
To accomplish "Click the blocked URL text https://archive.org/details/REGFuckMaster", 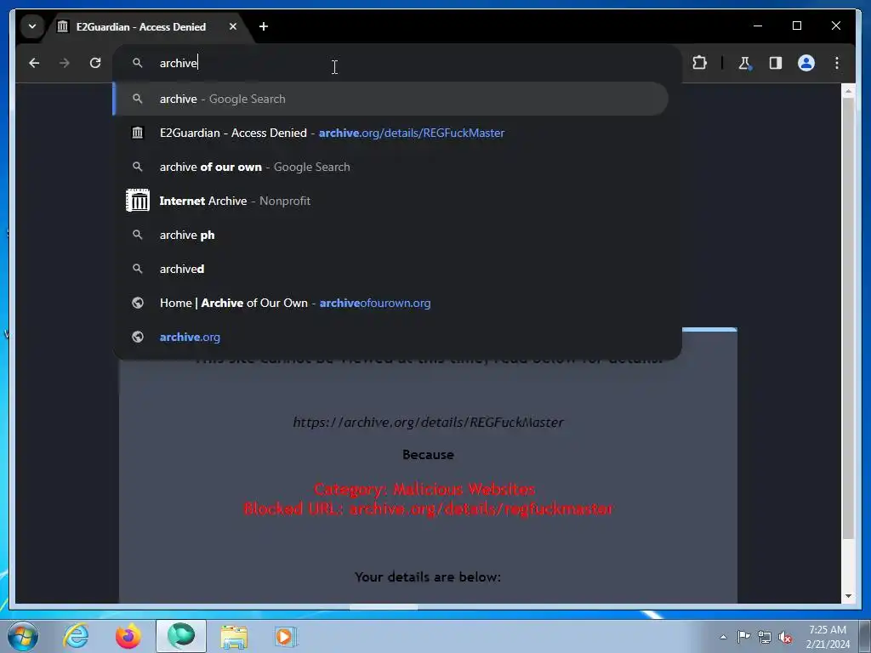I will (428, 422).
